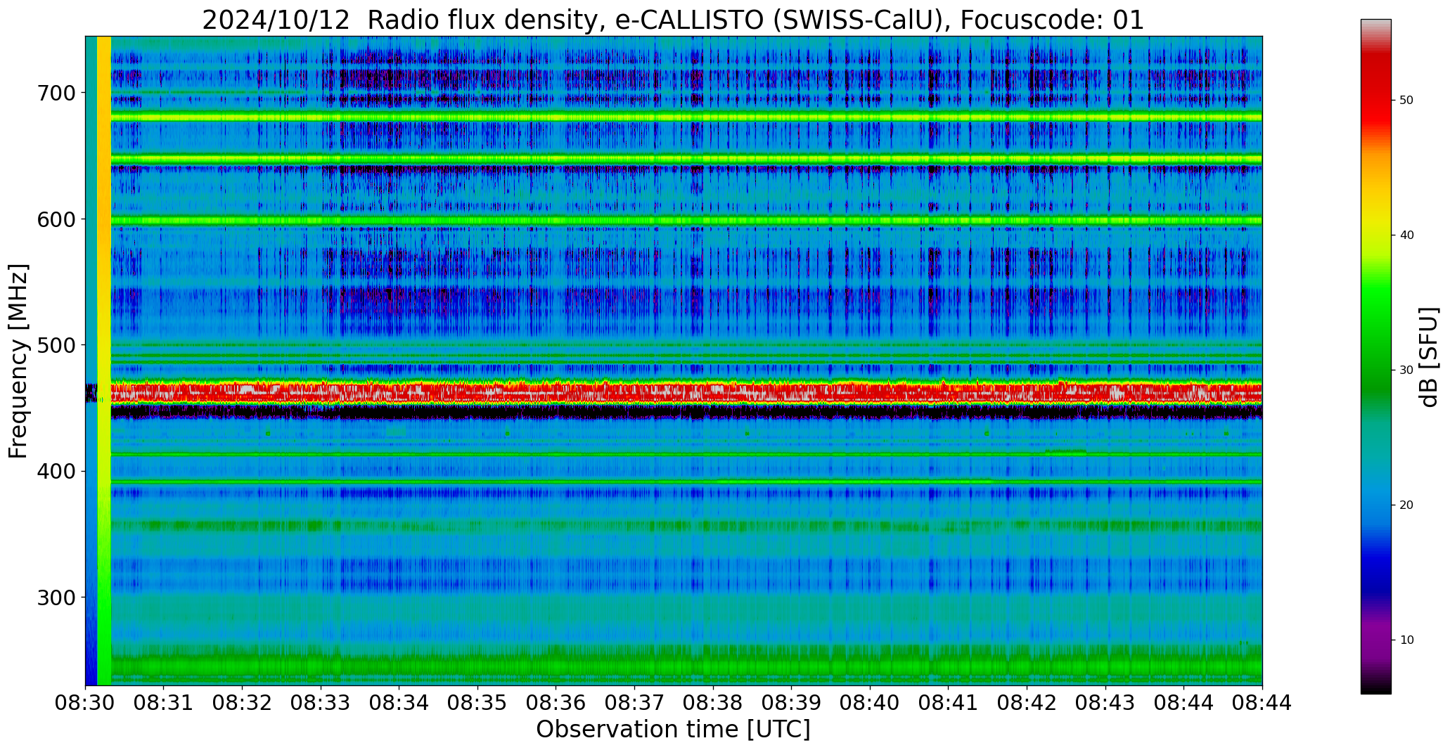
Task: Click the colorbar tick label 50
Action: (1406, 101)
